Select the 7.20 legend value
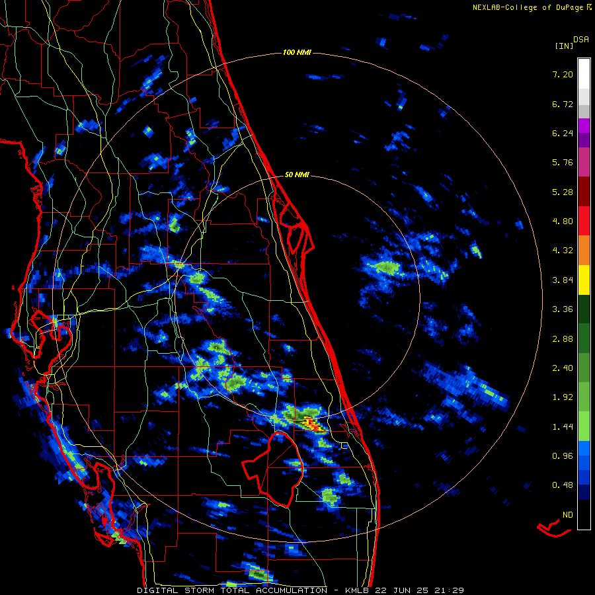Image resolution: width=595 pixels, height=595 pixels. tap(563, 74)
